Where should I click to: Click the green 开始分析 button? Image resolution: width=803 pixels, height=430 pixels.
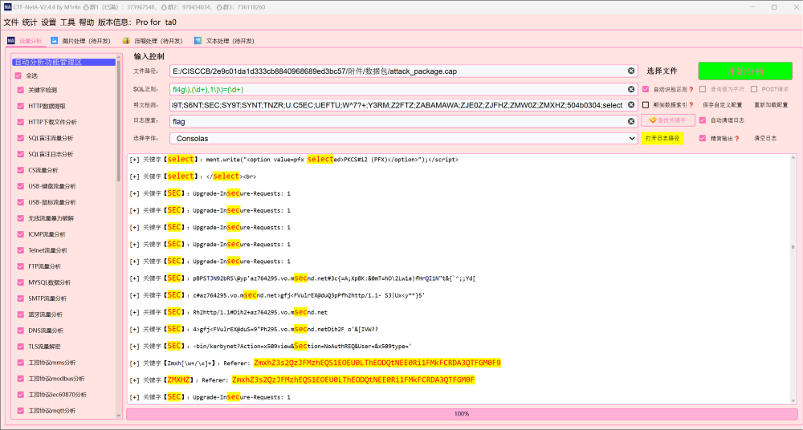[x=745, y=71]
